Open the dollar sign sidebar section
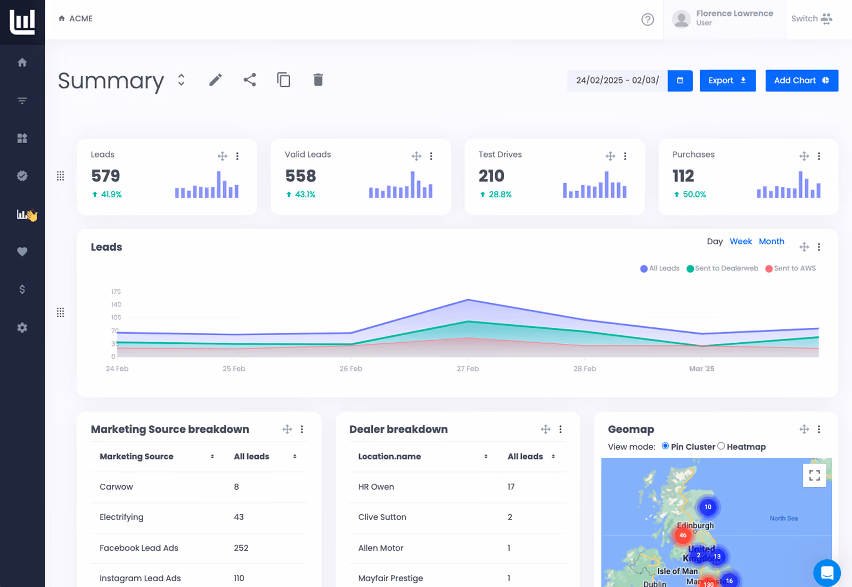The image size is (852, 587). click(x=22, y=290)
